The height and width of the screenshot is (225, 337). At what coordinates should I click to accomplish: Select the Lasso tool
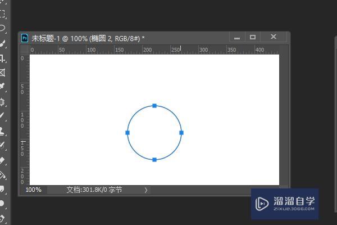(2, 28)
